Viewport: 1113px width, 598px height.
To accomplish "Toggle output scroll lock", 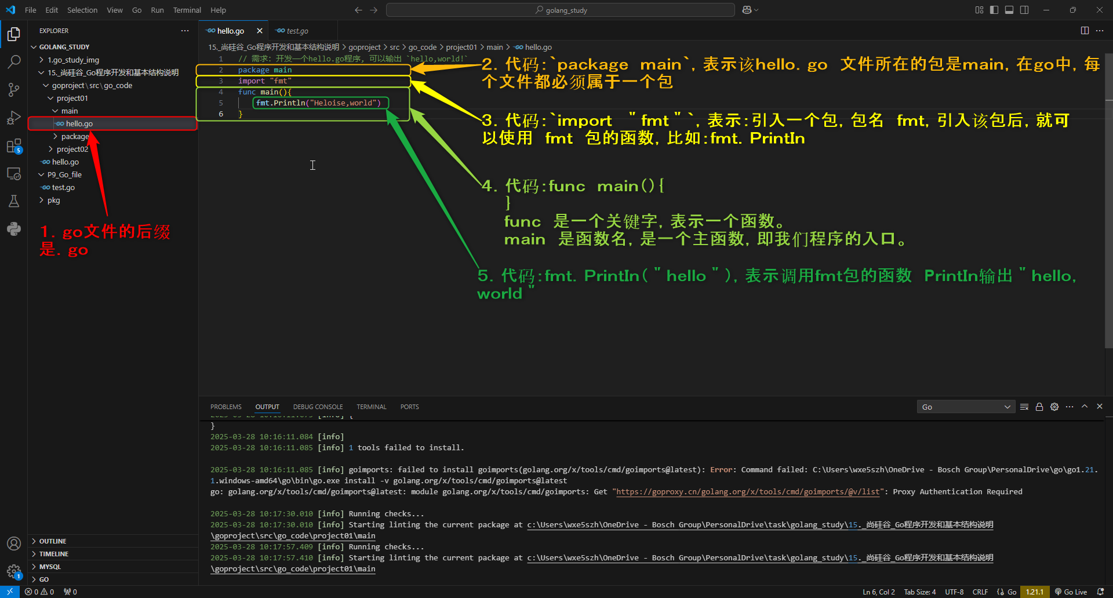I will pyautogui.click(x=1039, y=407).
